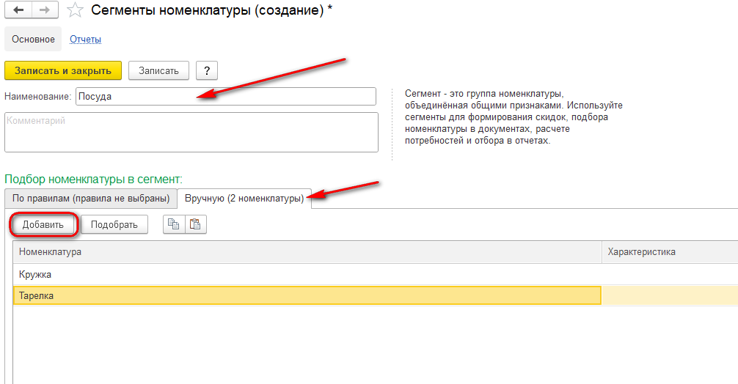The image size is (738, 384).
Task: Sort by the Номенклатура column header
Action: (307, 252)
